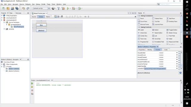The height and width of the screenshot is (107, 191).
Task: Switch to the History view tab
Action: click(48, 17)
